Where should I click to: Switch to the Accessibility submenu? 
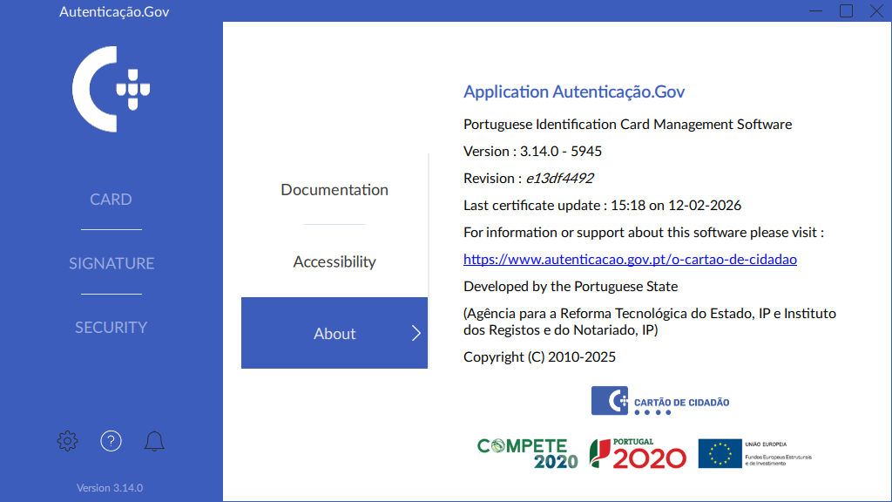click(x=334, y=261)
